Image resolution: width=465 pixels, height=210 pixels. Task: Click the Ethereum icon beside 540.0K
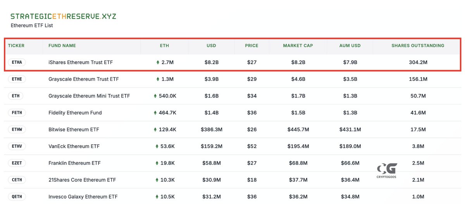(x=155, y=96)
